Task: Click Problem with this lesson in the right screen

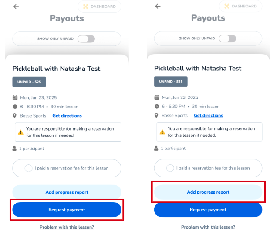Action: point(208,227)
